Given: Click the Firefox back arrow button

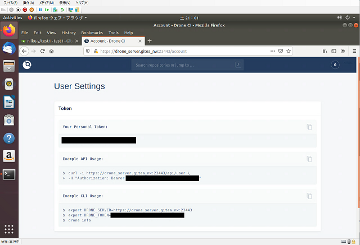Looking at the screenshot, I should point(25,51).
